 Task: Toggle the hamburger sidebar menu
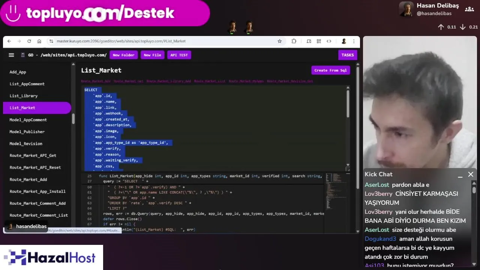coord(11,55)
